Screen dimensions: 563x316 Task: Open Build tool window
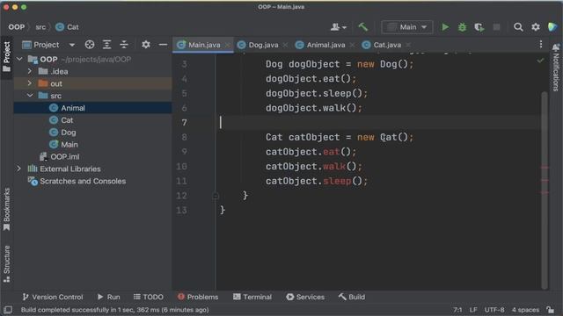click(x=352, y=297)
